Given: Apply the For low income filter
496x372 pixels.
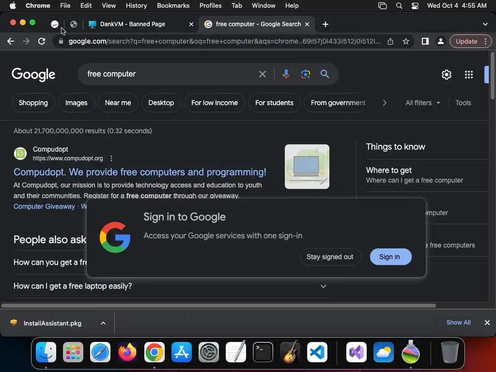Looking at the screenshot, I should point(215,103).
